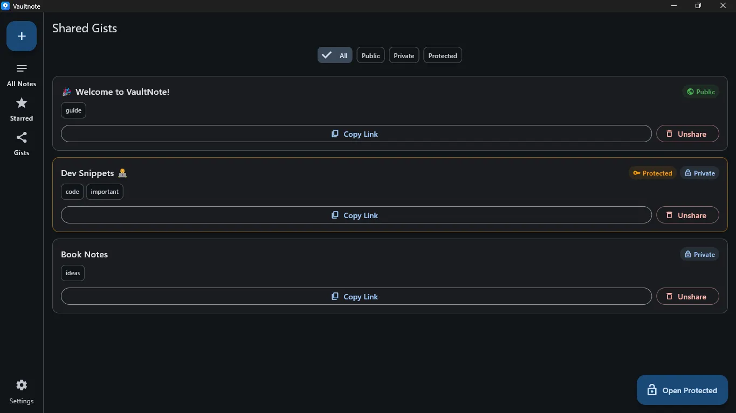Select the Gists share icon in sidebar
Viewport: 736px width, 413px height.
click(21, 137)
